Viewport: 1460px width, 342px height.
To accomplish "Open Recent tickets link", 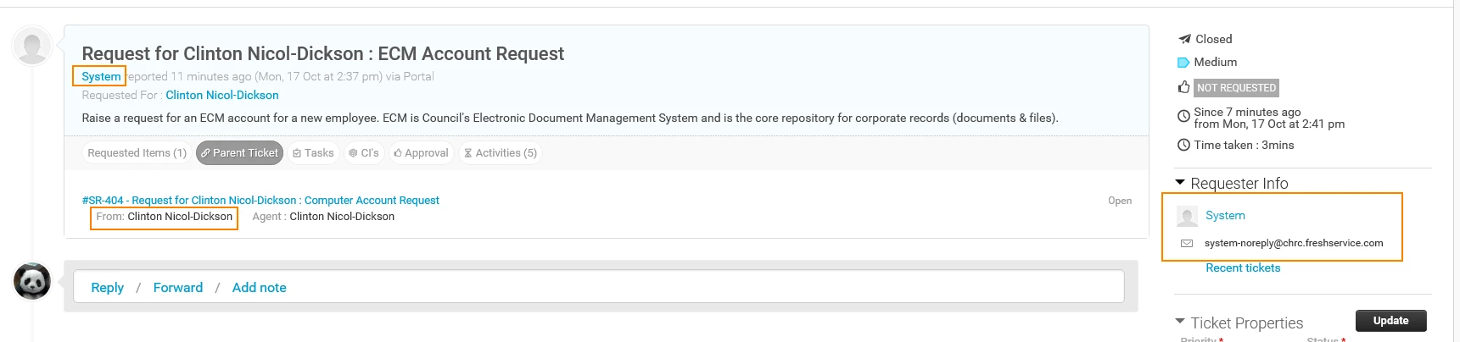I will coord(1243,268).
